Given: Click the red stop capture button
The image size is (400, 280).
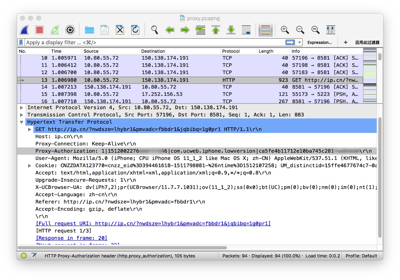Looking at the screenshot, I should 39,30.
